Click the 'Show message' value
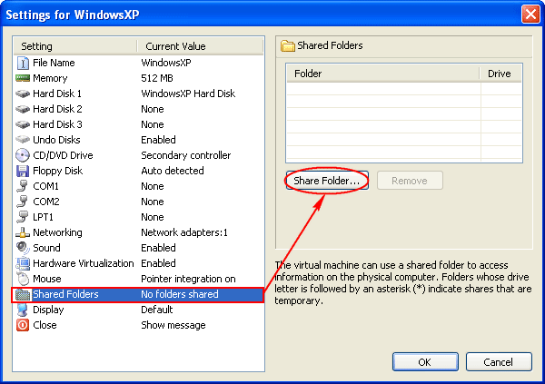 point(173,325)
